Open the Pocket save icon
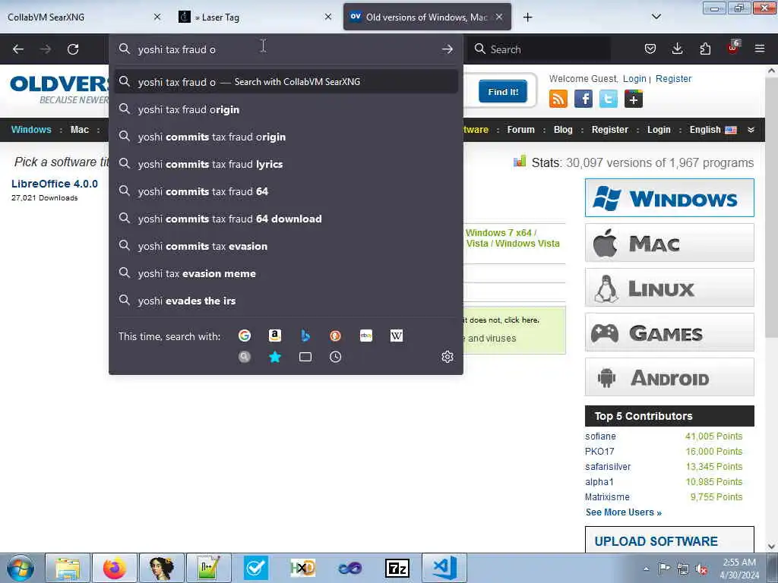Viewport: 778px width, 583px height. point(650,49)
